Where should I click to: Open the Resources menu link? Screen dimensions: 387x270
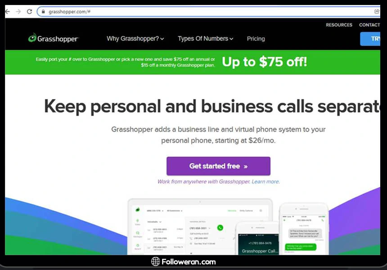click(x=339, y=25)
